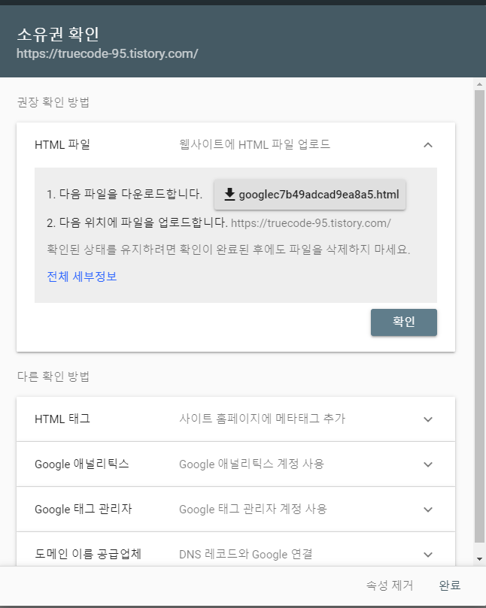Select the 도메인 이름 공급업체 label
486x608 pixels.
click(x=88, y=554)
